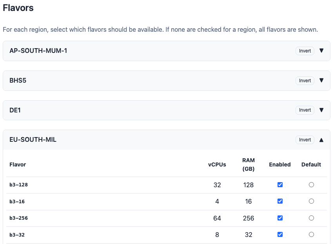Uncheck Enabled checkbox for b3-128
The image size is (332, 244).
pyautogui.click(x=280, y=185)
